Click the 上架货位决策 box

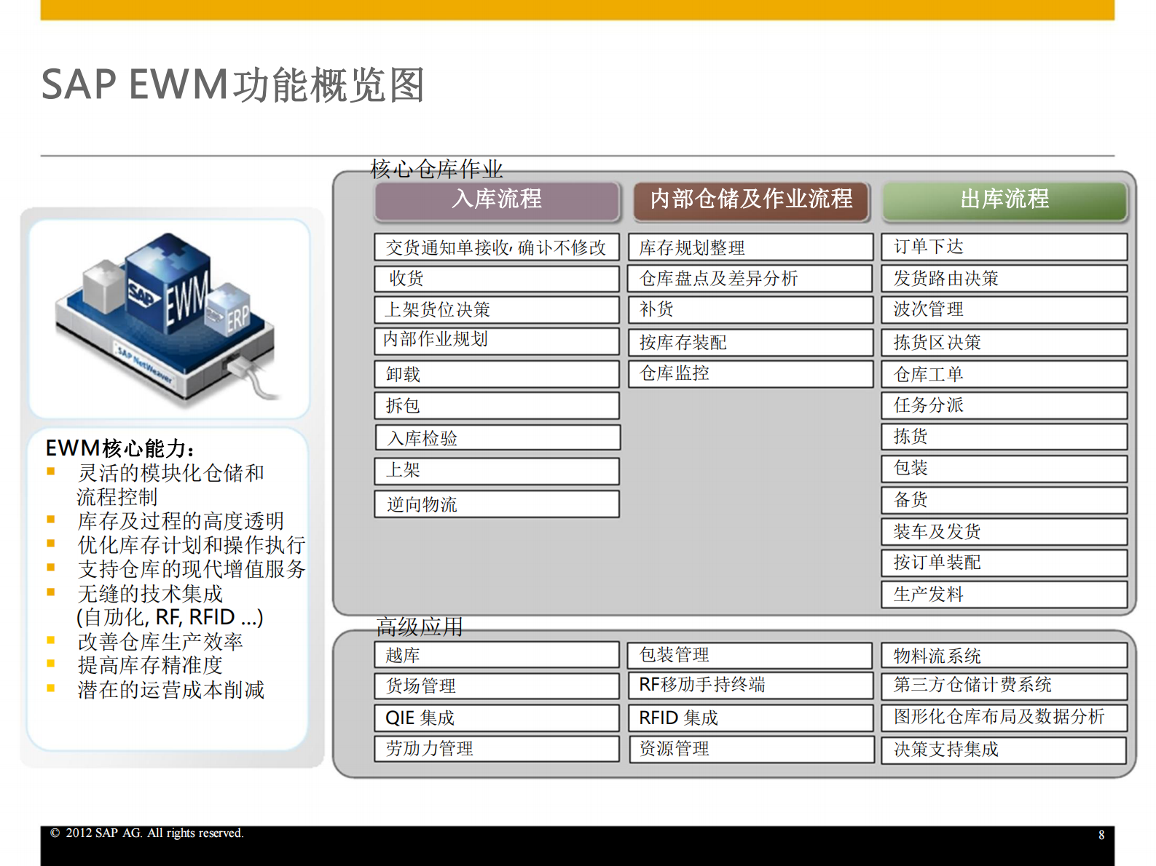coord(497,310)
